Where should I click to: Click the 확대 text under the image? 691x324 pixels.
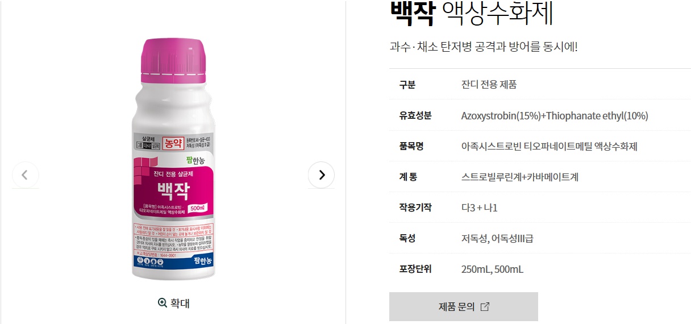pos(180,303)
